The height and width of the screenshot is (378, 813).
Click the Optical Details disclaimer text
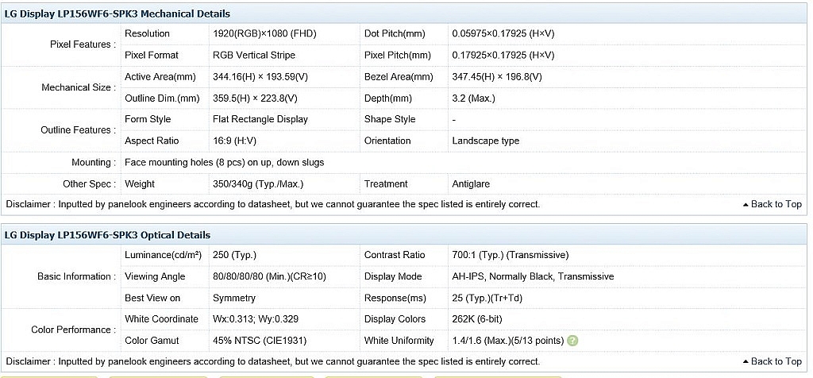(x=273, y=361)
